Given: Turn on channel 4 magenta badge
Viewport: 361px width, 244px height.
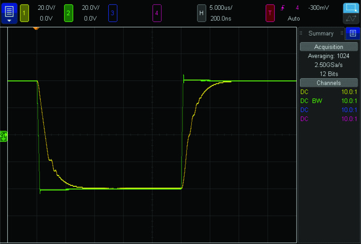Looking at the screenshot, I should (157, 12).
